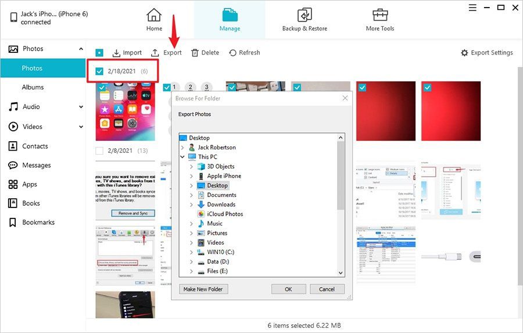The image size is (523, 333).
Task: Uncheck the keyboard photo checkbox
Action: coord(232,87)
